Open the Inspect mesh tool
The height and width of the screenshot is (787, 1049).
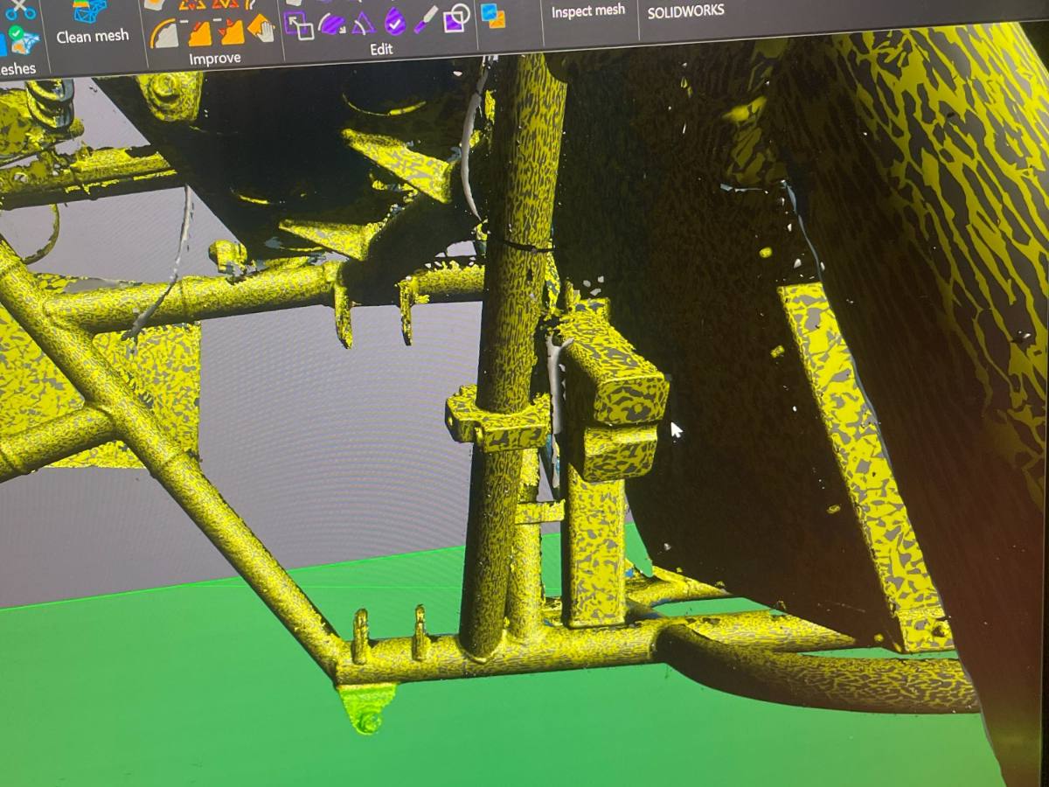click(588, 11)
